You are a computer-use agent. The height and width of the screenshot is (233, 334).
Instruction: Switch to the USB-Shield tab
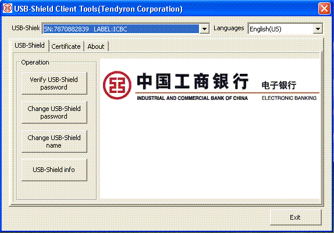[30, 45]
